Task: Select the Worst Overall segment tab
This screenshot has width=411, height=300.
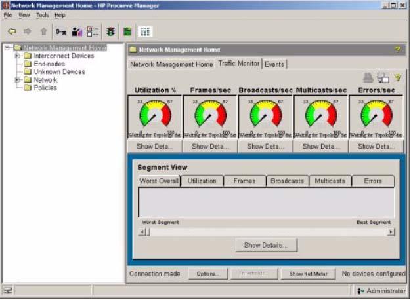Action: tap(159, 181)
